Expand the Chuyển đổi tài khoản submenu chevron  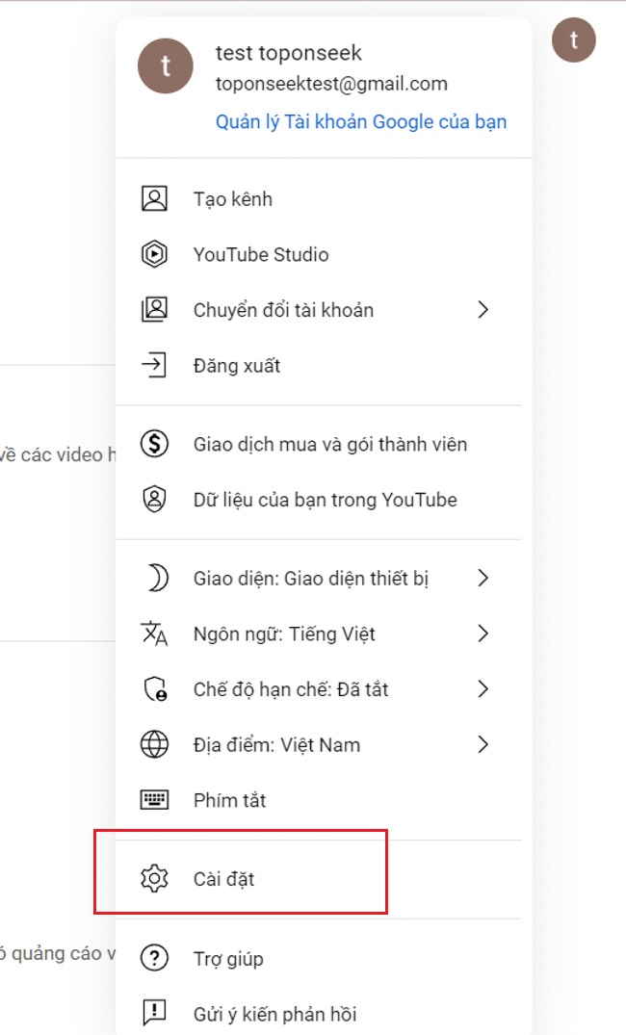click(x=484, y=309)
